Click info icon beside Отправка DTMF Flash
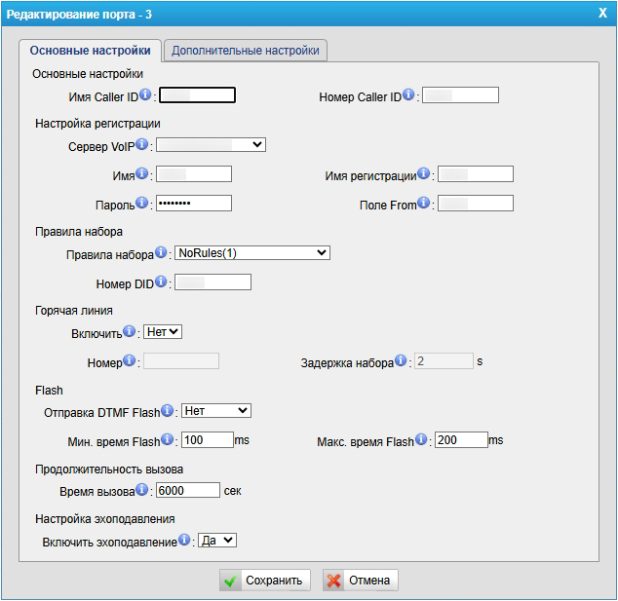 pyautogui.click(x=168, y=410)
